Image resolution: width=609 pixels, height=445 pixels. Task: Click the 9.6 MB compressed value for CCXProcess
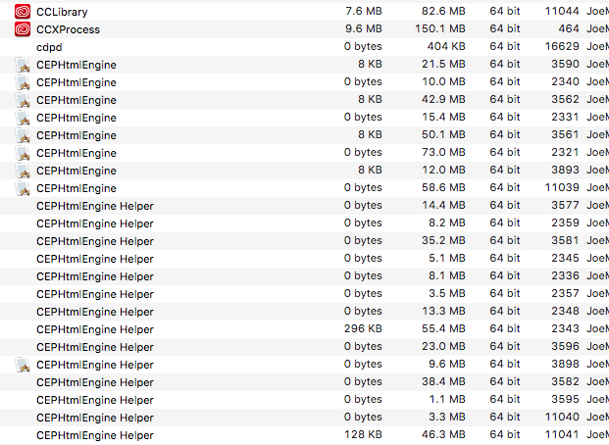coord(364,28)
